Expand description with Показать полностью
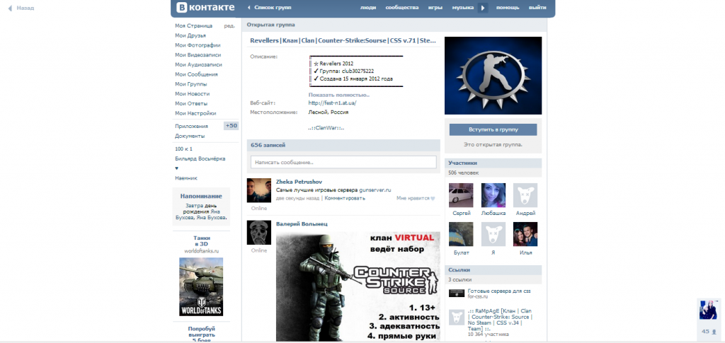The width and height of the screenshot is (725, 343). (x=338, y=94)
